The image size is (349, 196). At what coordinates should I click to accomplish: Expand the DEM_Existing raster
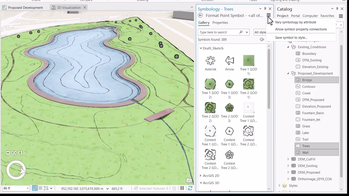pyautogui.click(x=288, y=166)
